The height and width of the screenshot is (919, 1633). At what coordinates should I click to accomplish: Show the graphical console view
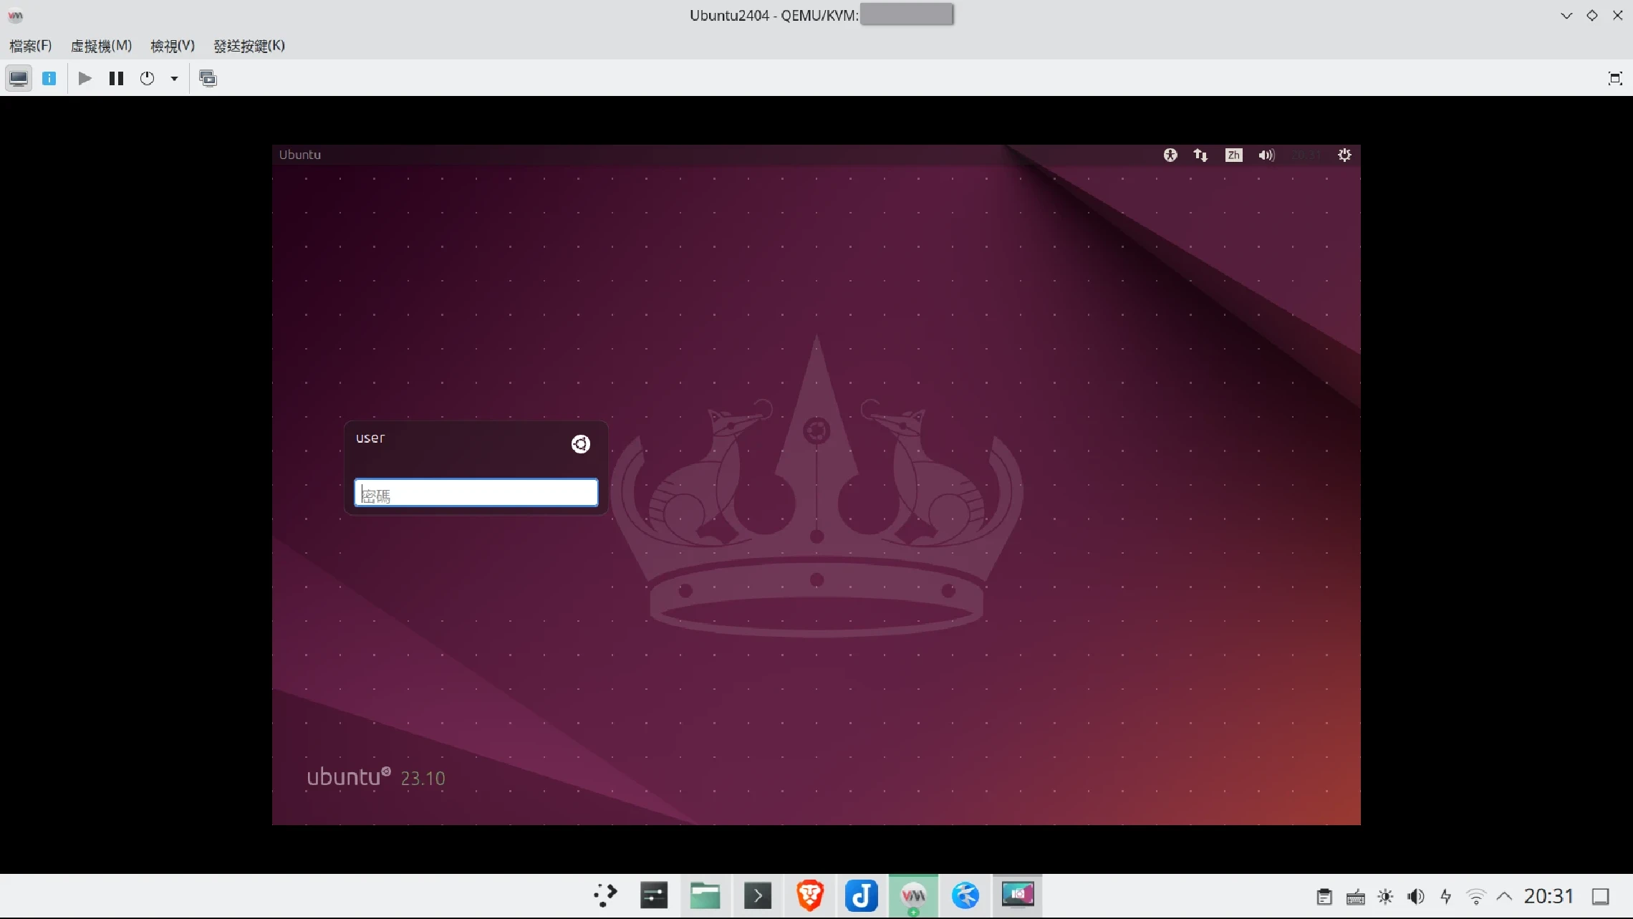coord(19,78)
